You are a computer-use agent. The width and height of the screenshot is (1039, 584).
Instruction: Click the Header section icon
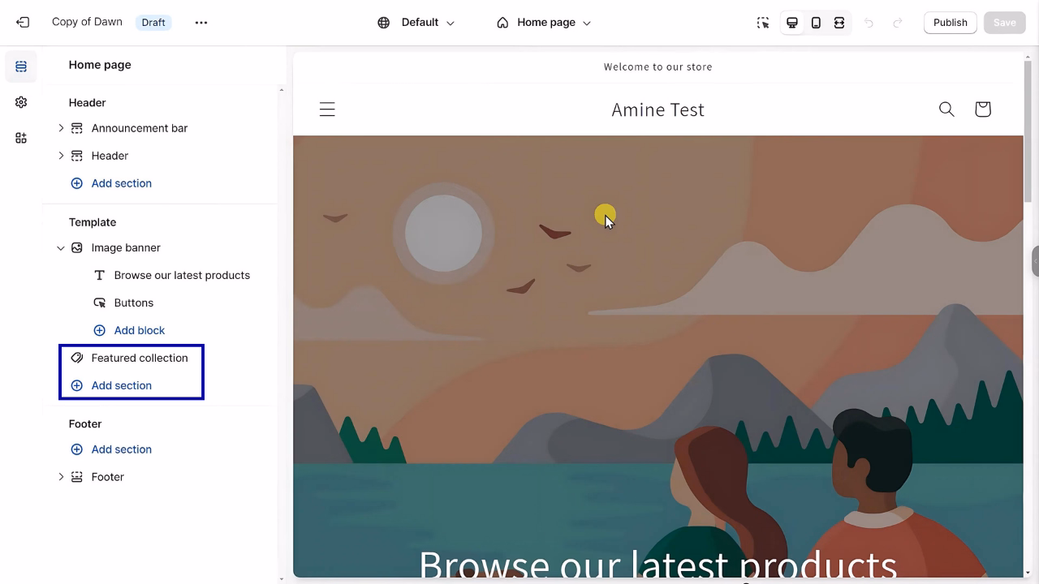coord(77,156)
